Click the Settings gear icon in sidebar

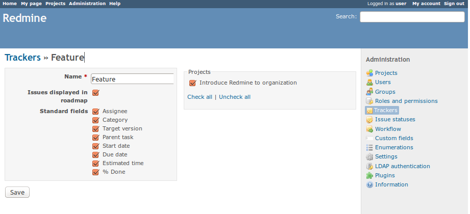(x=369, y=157)
